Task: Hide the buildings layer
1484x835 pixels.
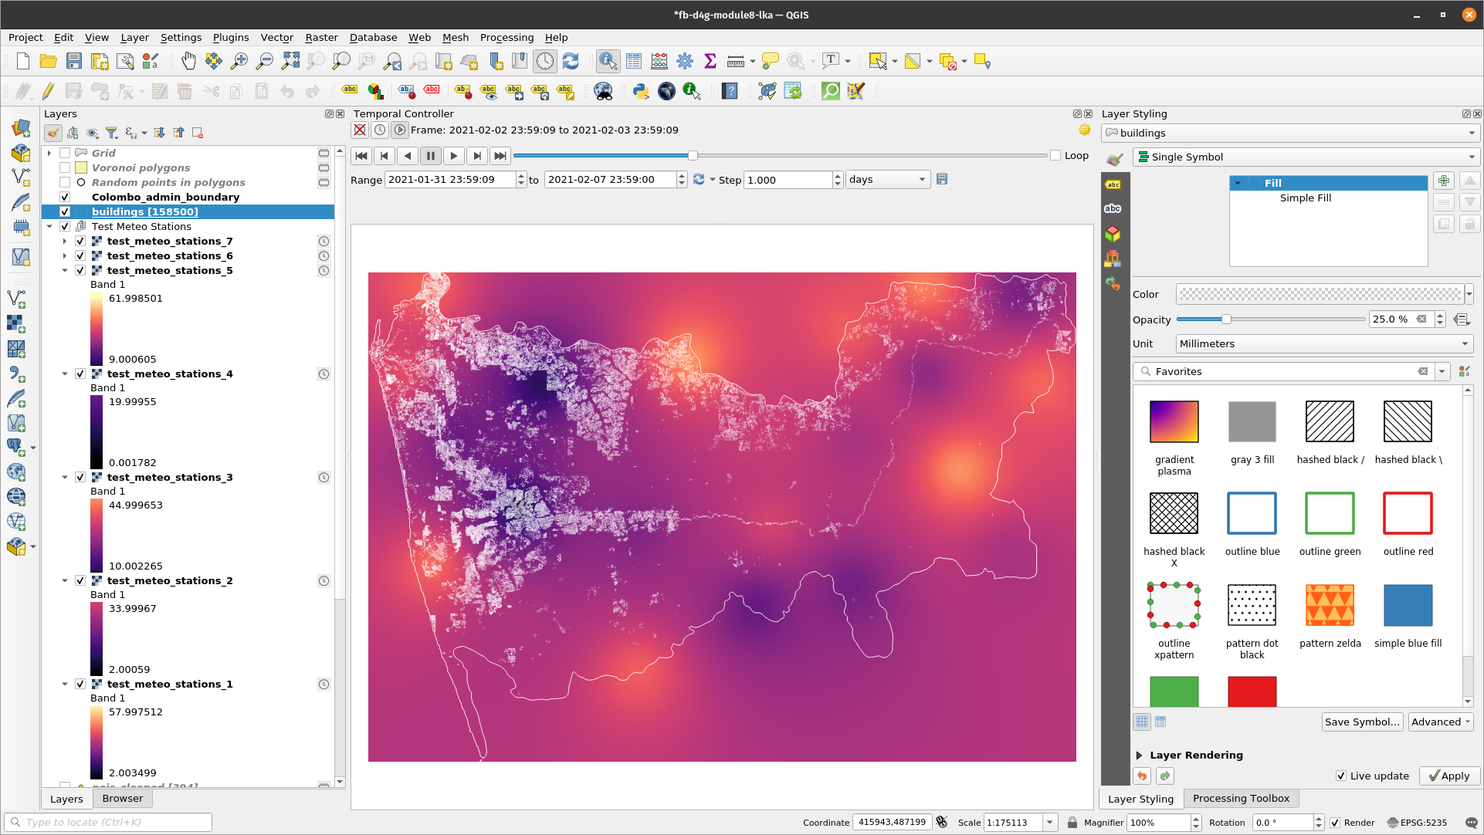Action: [65, 211]
